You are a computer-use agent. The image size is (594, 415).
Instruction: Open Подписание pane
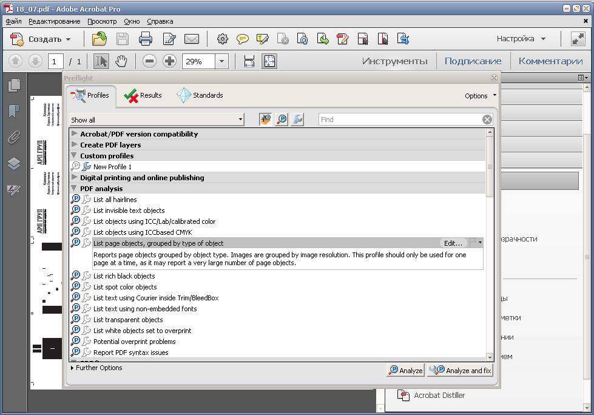[x=473, y=61]
